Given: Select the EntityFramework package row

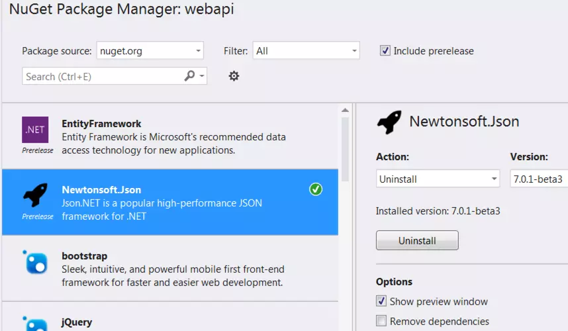Looking at the screenshot, I should pos(170,136).
